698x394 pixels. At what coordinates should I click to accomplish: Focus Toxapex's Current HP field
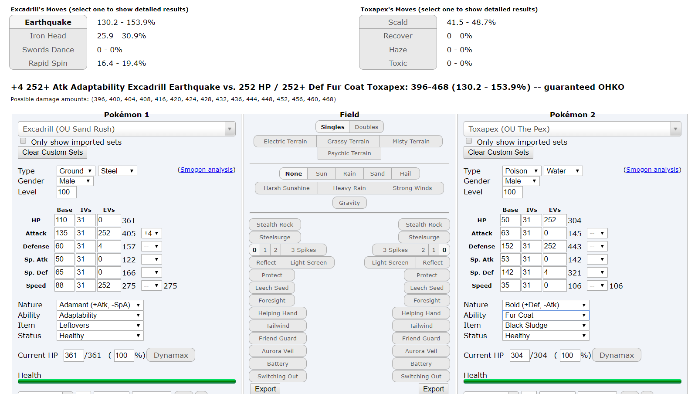point(519,356)
